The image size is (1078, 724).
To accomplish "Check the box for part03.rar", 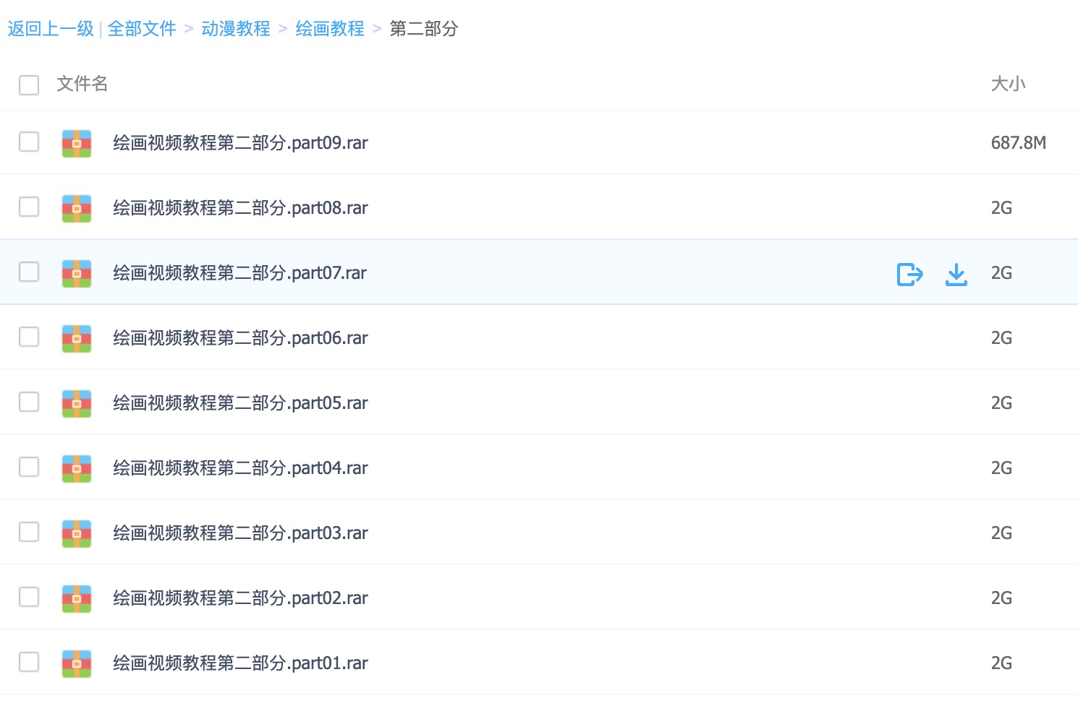I will click(29, 532).
